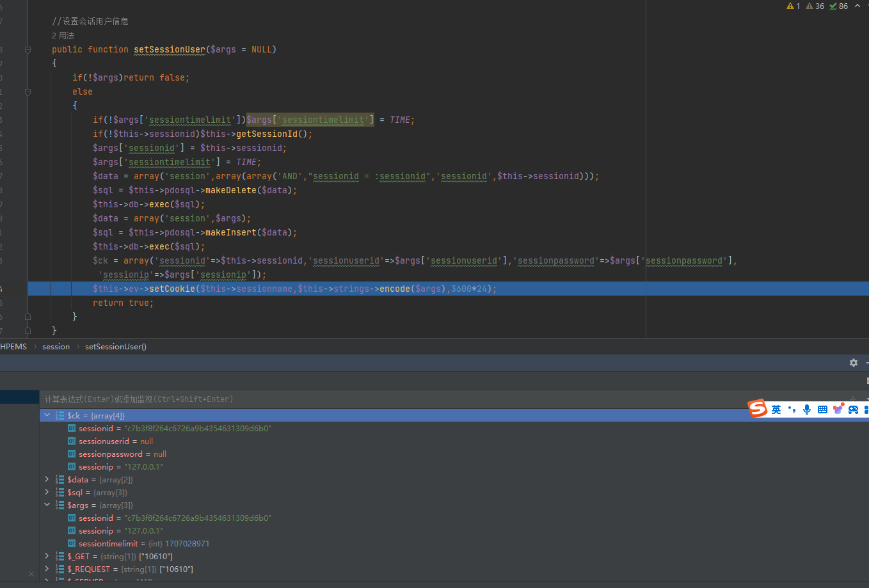Click the array icon beside $_REQUEST
869x588 pixels.
pyautogui.click(x=60, y=569)
